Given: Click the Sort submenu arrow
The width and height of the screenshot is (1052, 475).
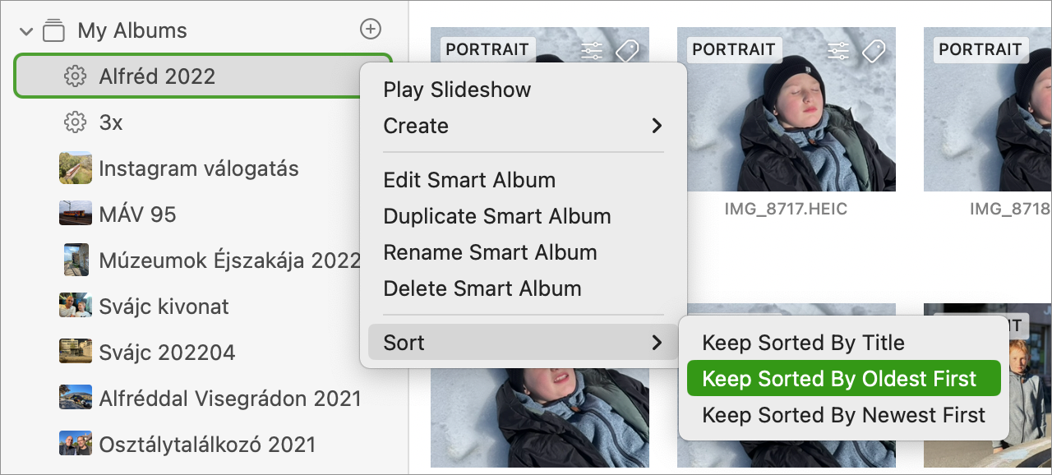Looking at the screenshot, I should tap(657, 343).
